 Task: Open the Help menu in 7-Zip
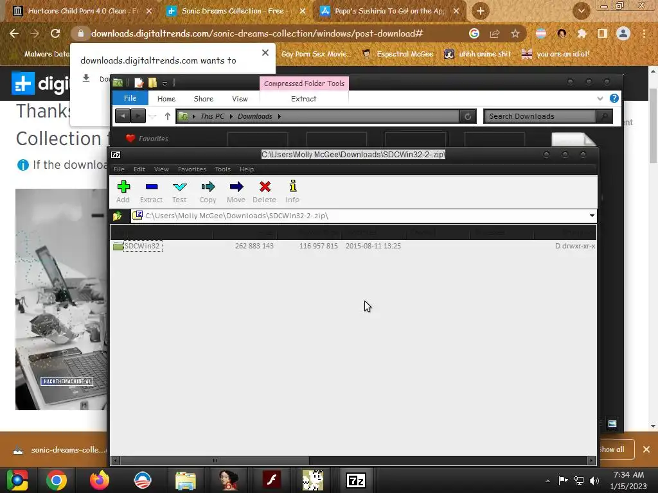click(x=247, y=169)
